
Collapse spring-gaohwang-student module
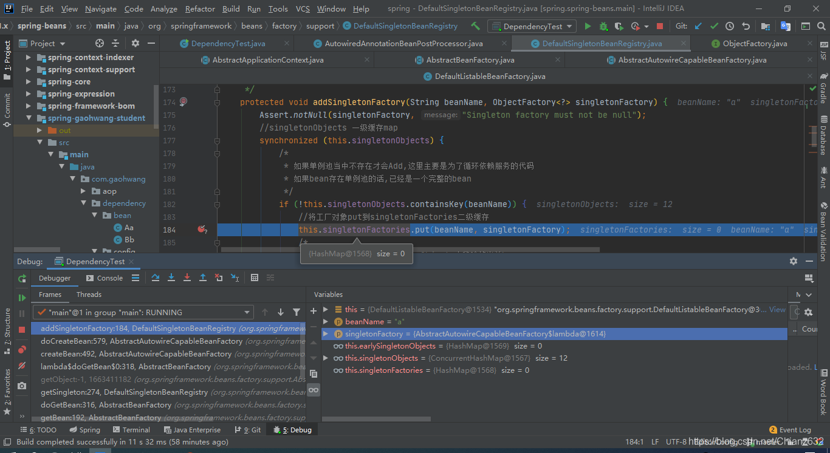pos(28,118)
